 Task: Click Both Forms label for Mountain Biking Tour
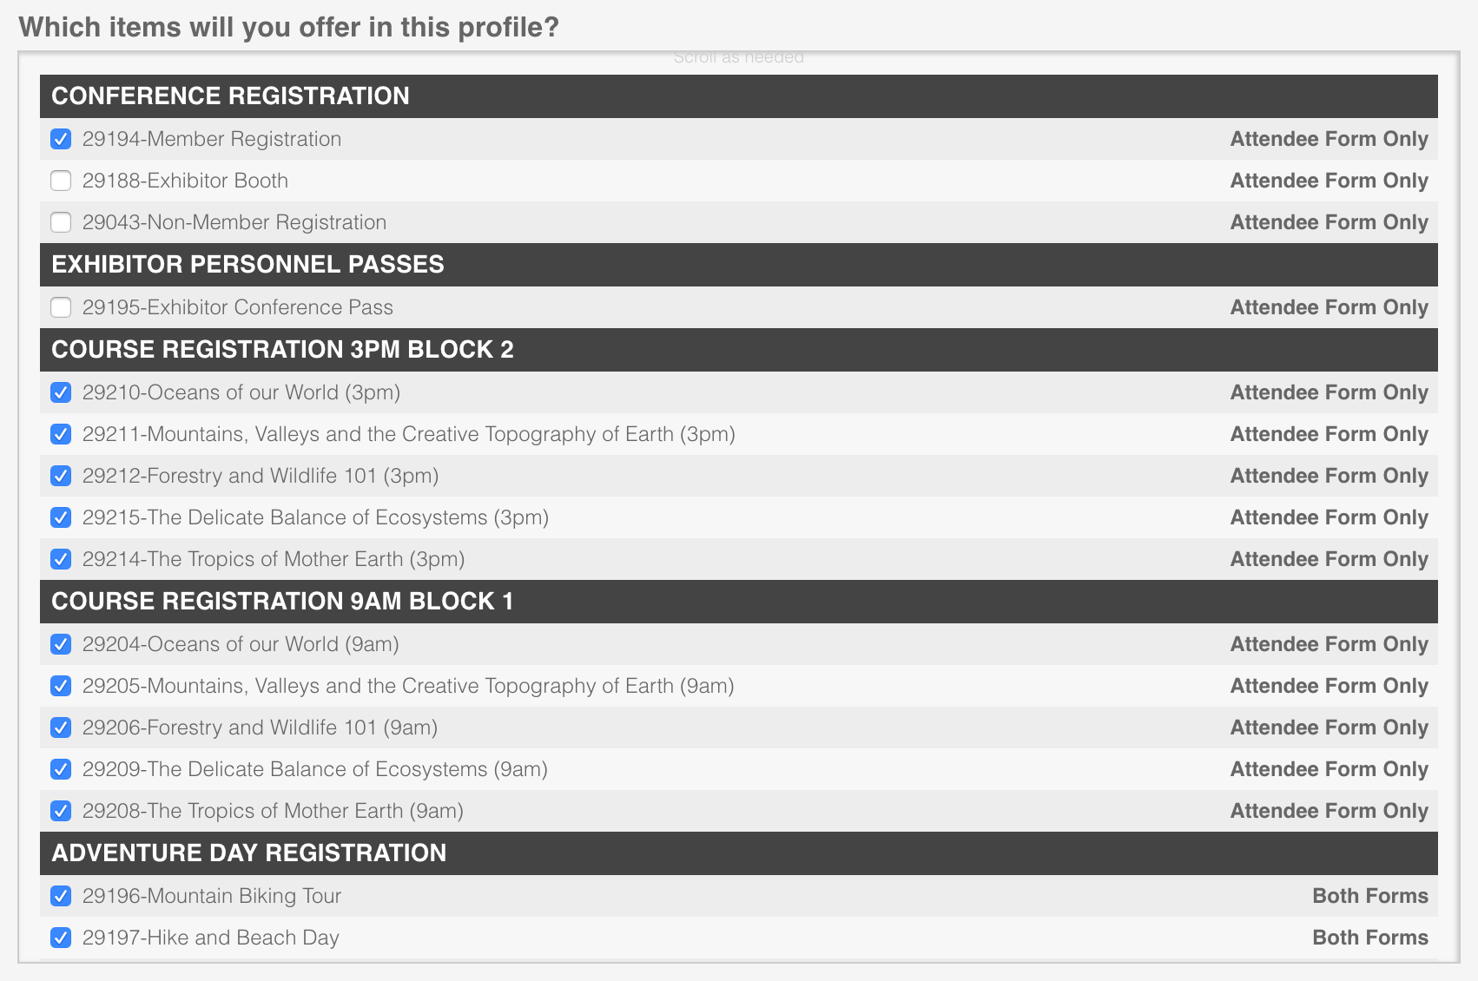click(x=1370, y=896)
